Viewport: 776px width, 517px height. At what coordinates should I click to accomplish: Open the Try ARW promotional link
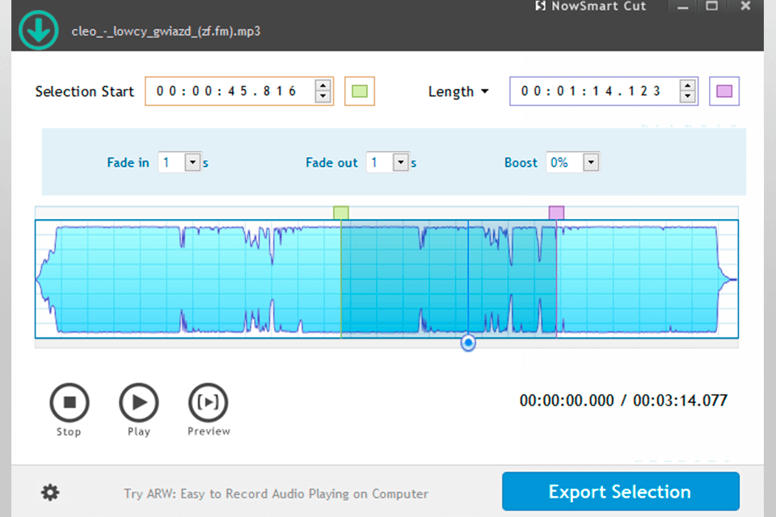point(276,494)
